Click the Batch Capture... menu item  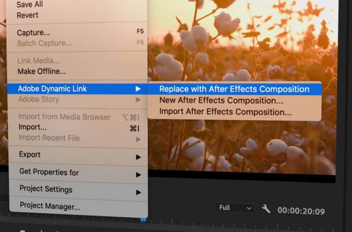pyautogui.click(x=44, y=43)
